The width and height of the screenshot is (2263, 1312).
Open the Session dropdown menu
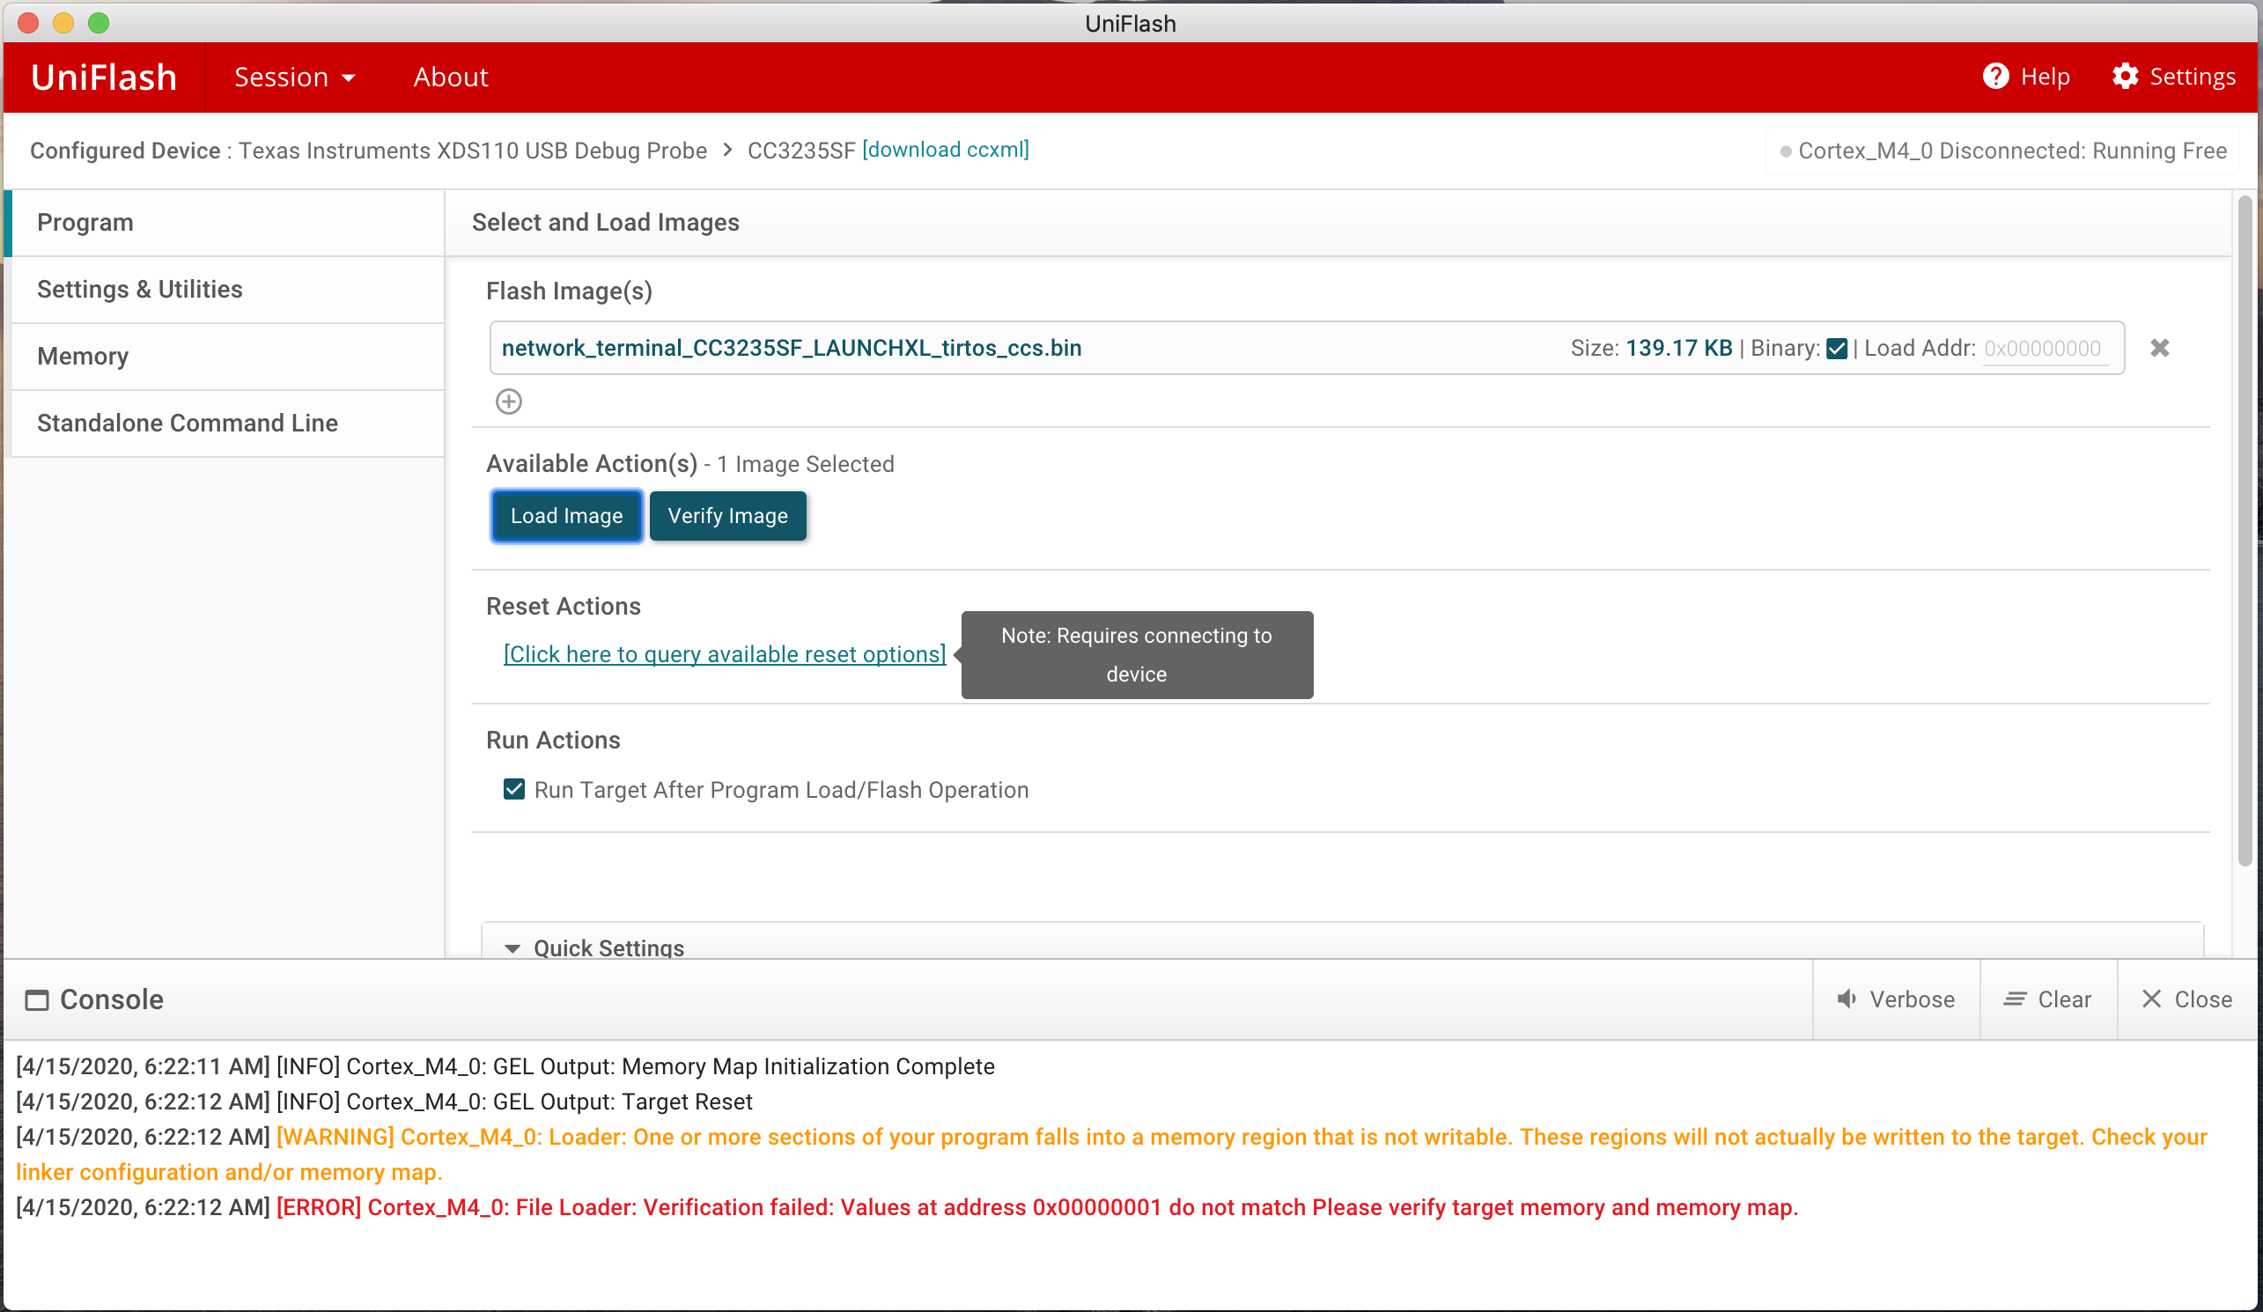point(293,77)
